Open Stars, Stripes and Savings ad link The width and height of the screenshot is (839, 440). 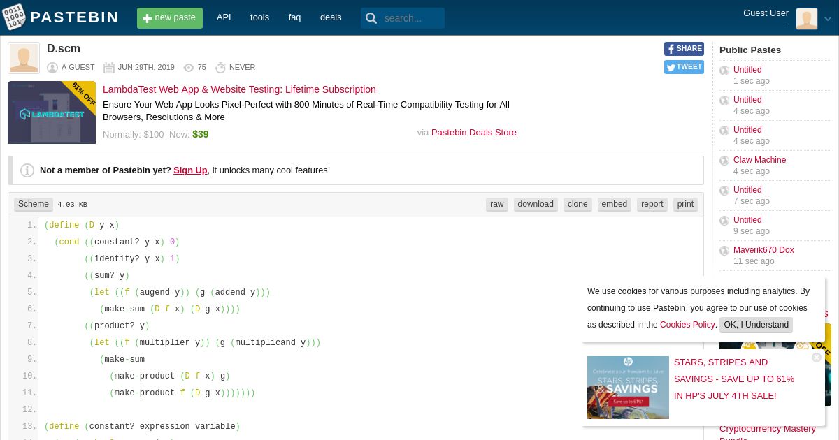click(734, 379)
